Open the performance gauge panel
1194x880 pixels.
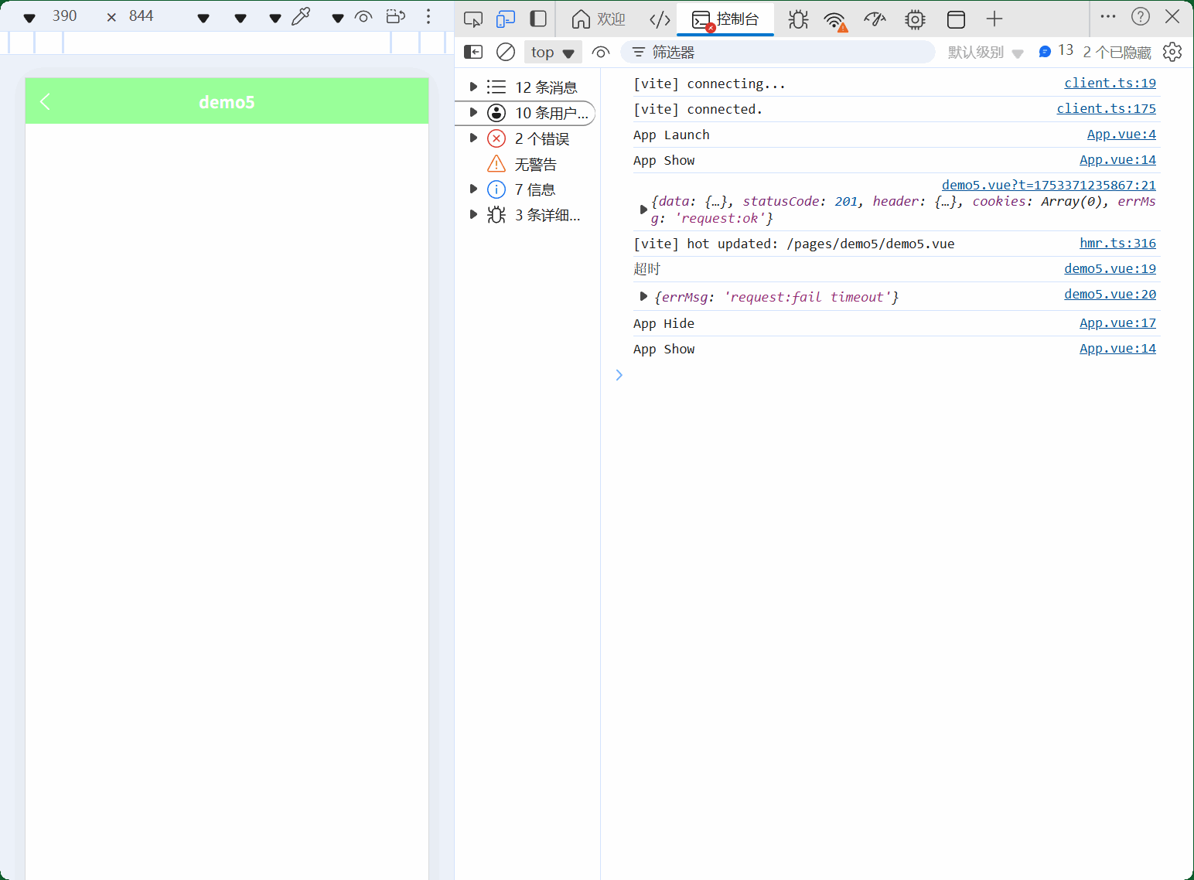point(874,19)
